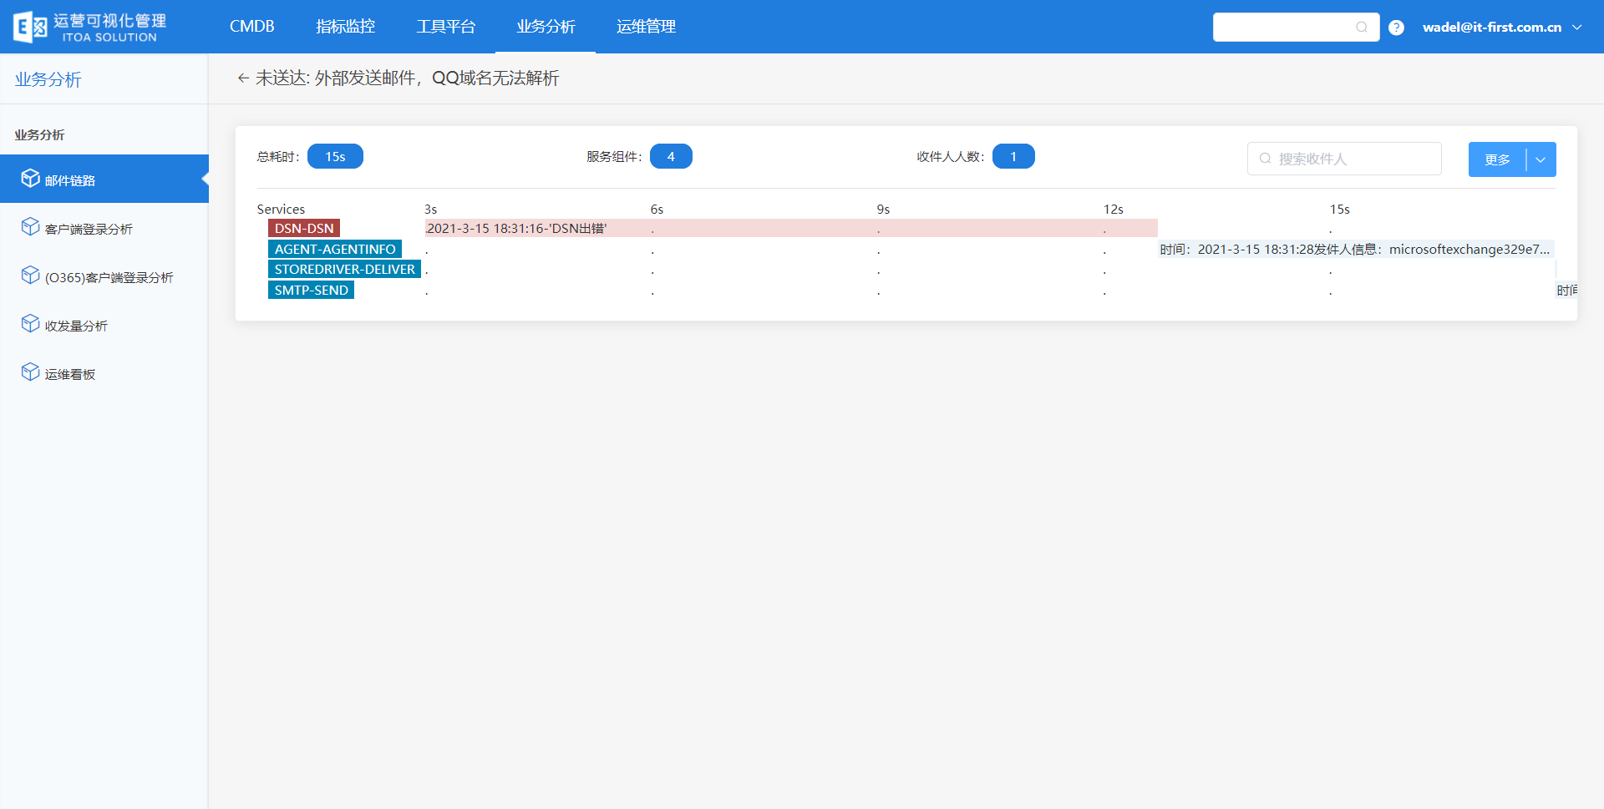Click the 收件人人数 label

951,156
